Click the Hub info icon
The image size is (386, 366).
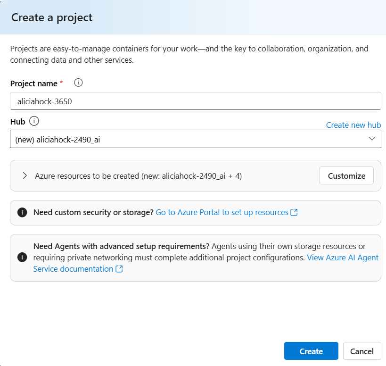pyautogui.click(x=34, y=121)
